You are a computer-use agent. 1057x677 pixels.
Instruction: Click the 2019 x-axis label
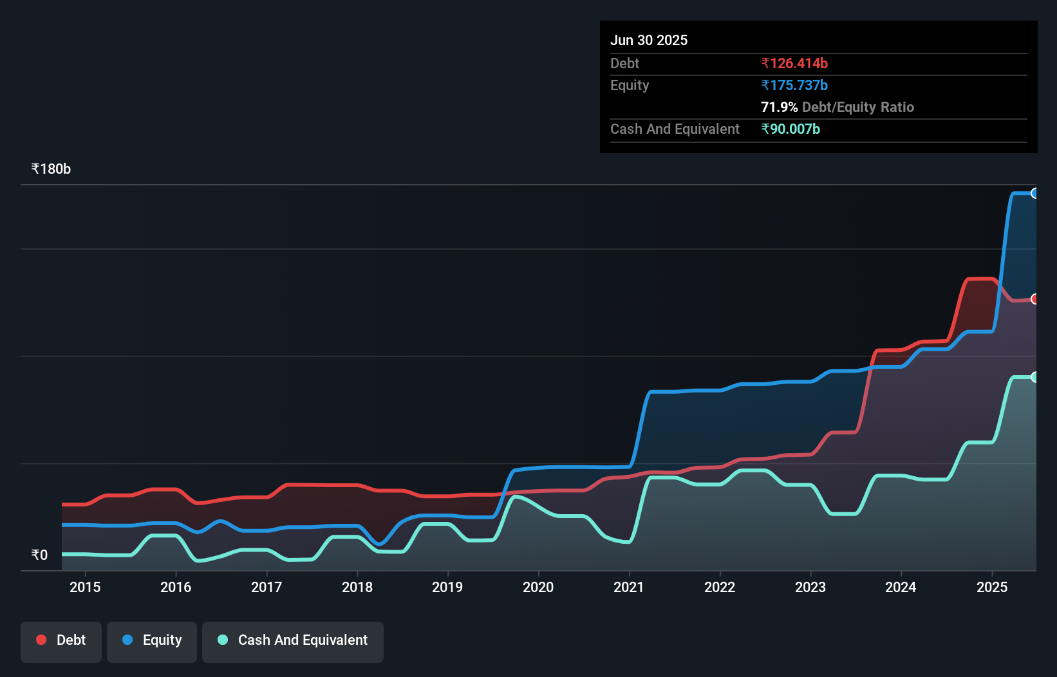[x=447, y=587]
